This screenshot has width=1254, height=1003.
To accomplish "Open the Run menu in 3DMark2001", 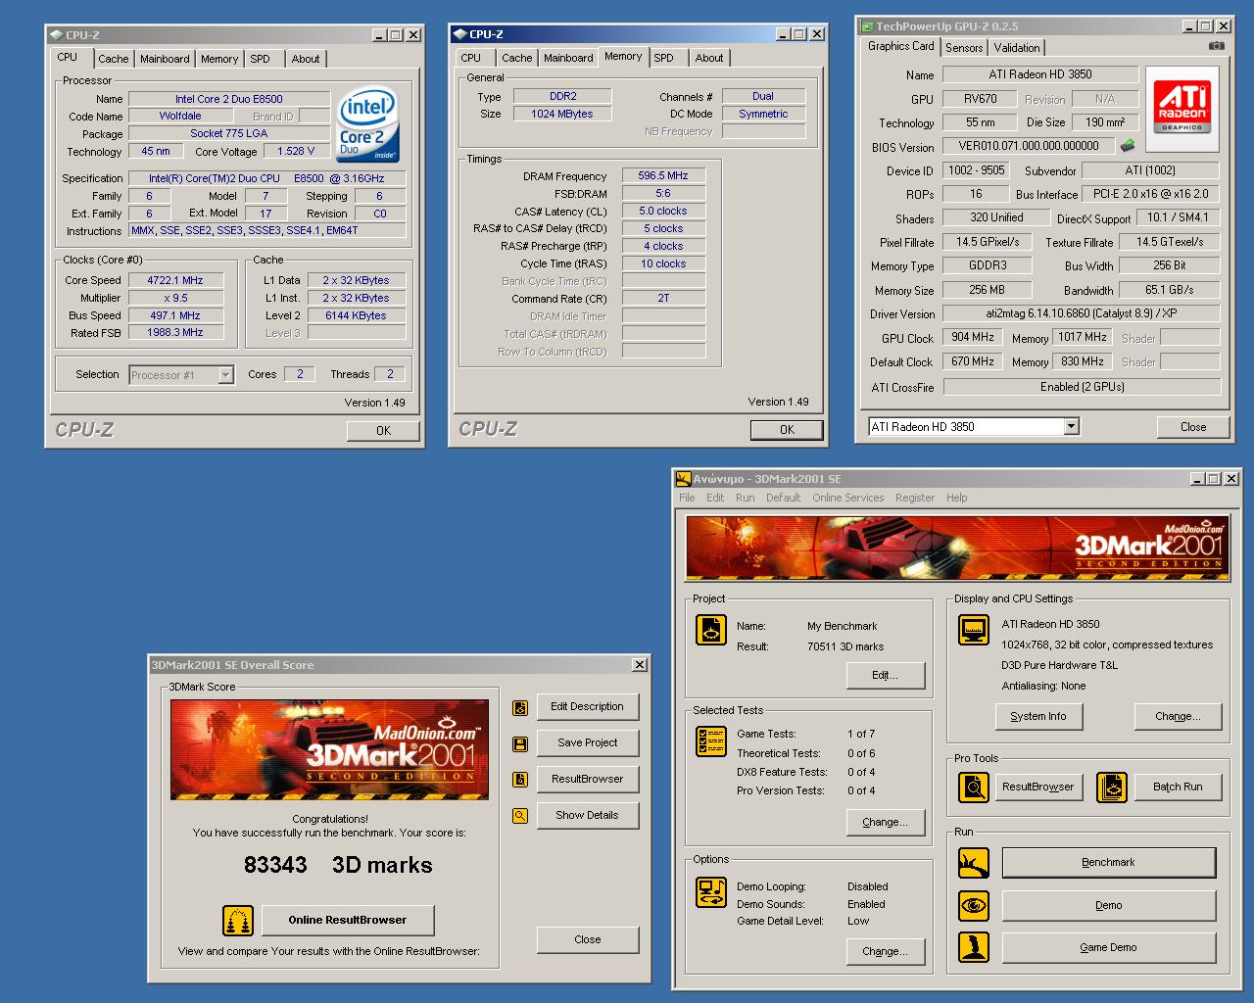I will pyautogui.click(x=746, y=498).
